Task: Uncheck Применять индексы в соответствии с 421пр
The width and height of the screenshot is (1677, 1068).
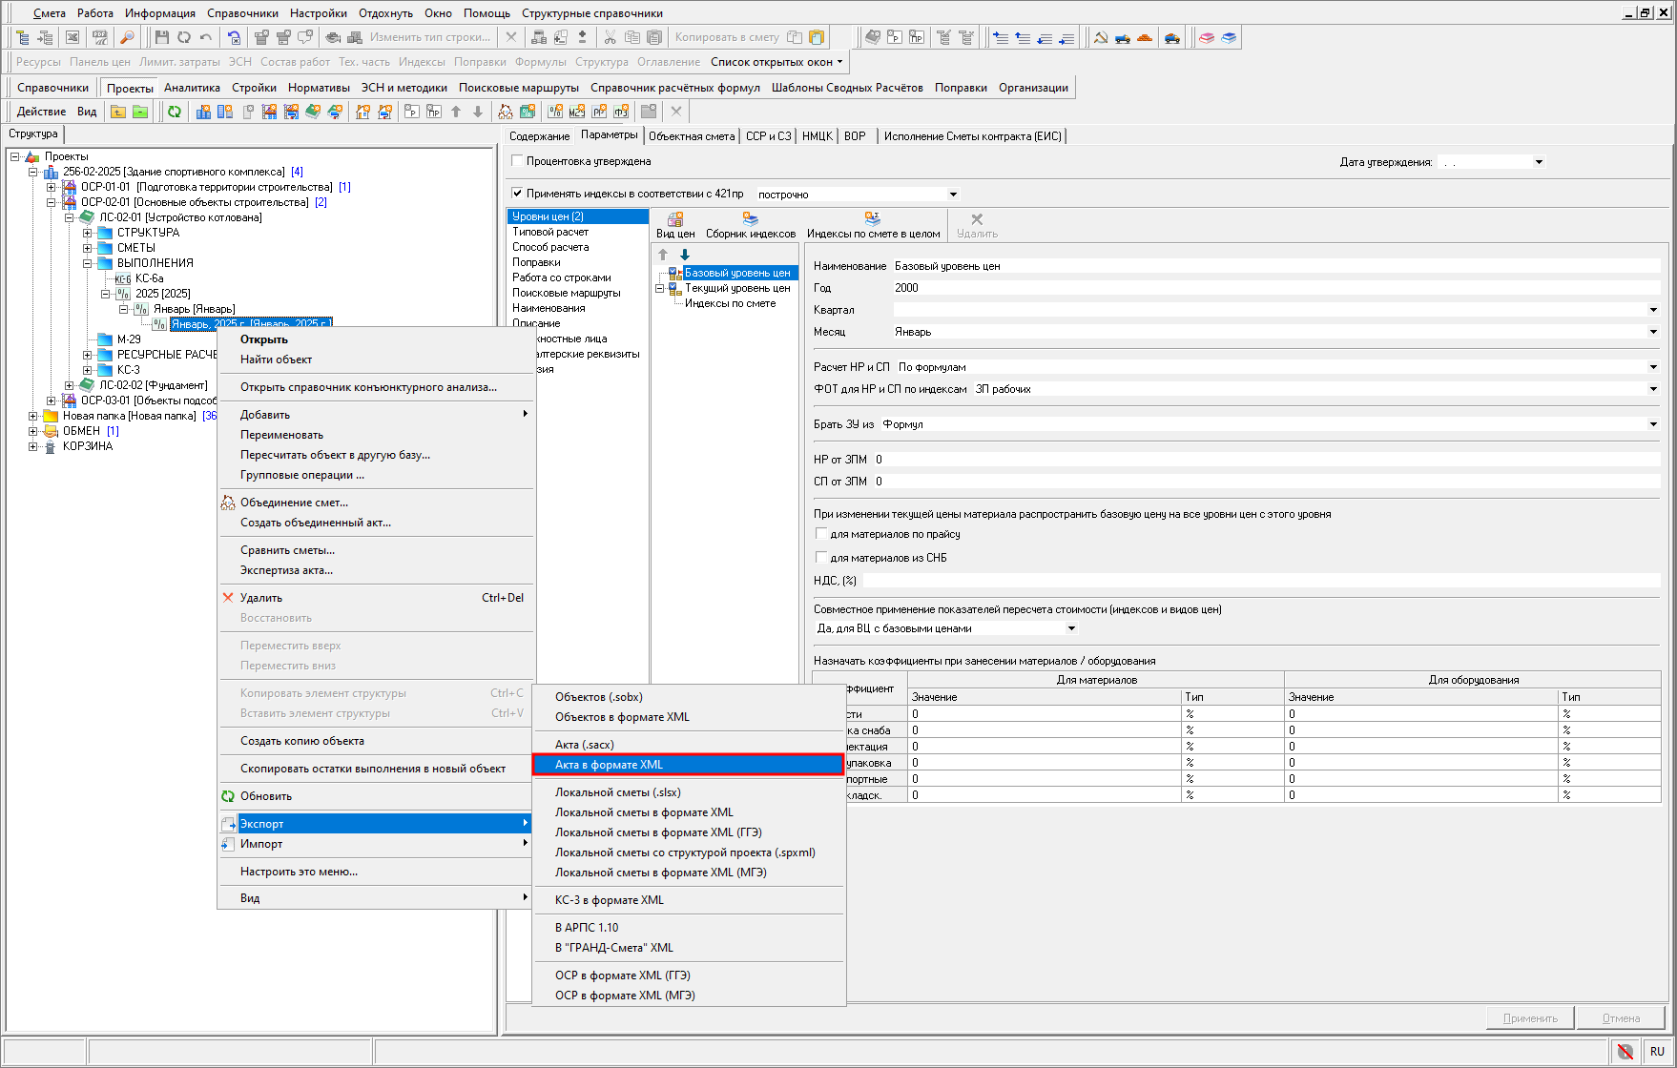Action: 518,194
